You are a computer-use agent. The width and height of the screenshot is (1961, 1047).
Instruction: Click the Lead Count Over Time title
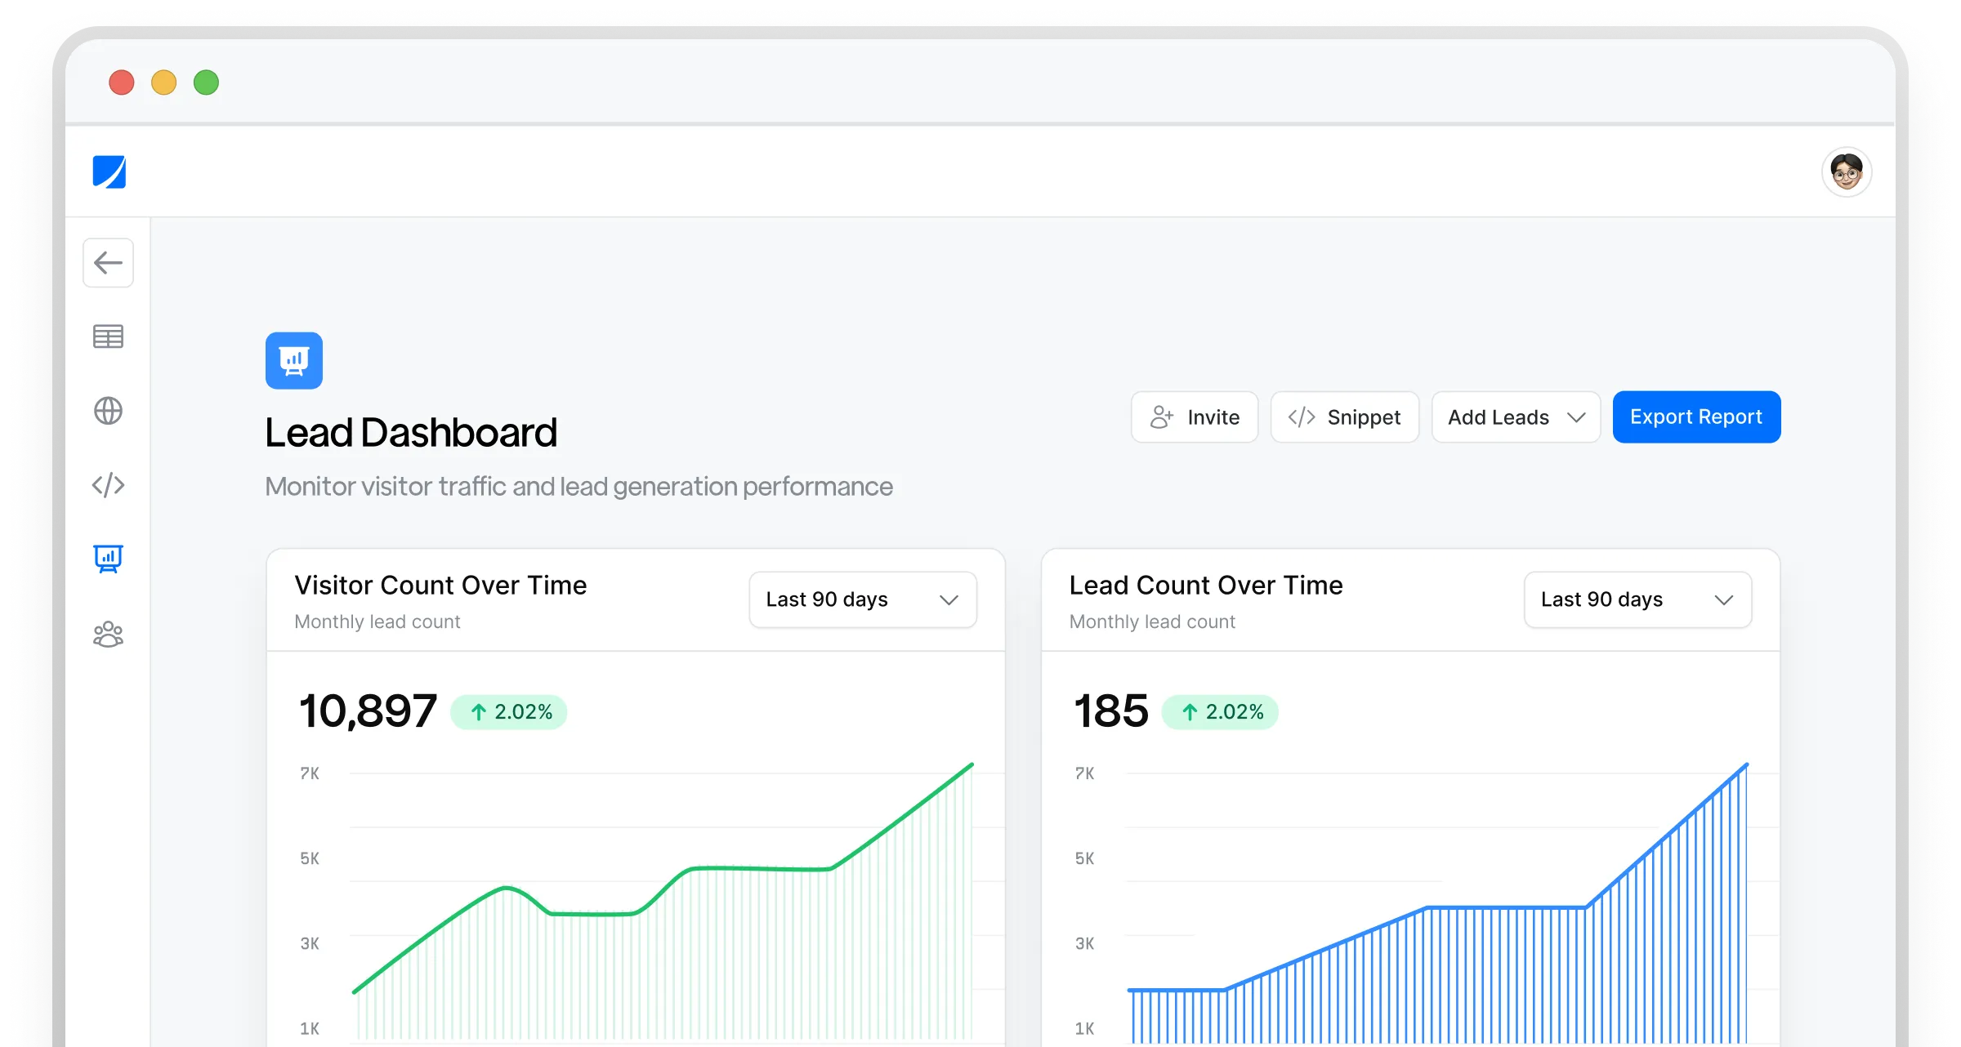click(x=1206, y=586)
